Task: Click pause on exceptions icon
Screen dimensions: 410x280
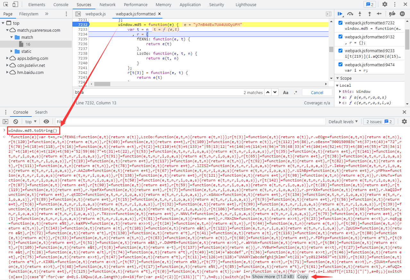Action: [402, 14]
